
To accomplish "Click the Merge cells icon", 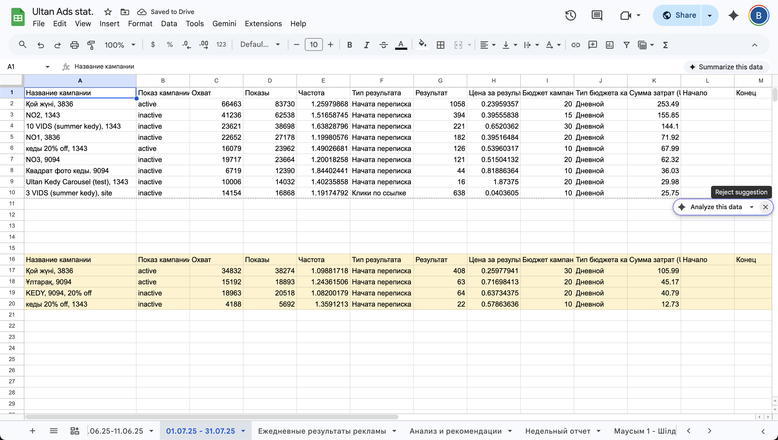I will (x=458, y=45).
